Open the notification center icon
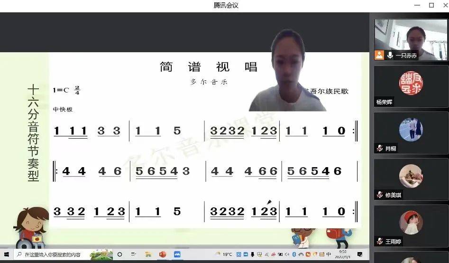This screenshot has width=449, height=263. click(360, 254)
